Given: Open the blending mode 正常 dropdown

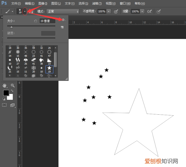Looking at the screenshot, I should pos(63,11).
